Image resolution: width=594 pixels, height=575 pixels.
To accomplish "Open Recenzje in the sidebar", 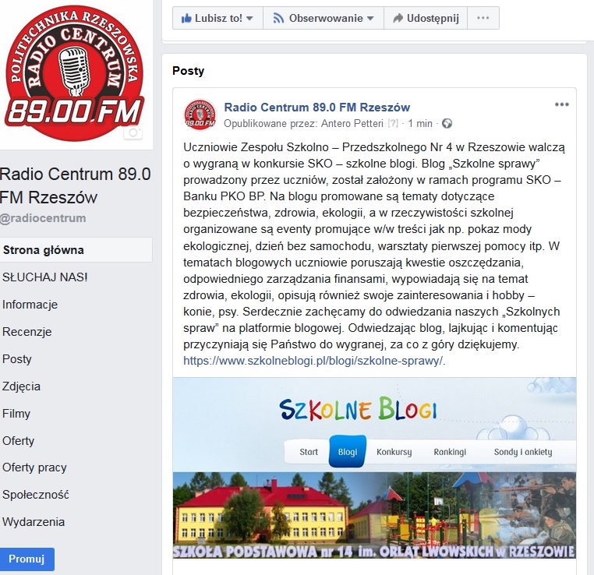I will [27, 332].
